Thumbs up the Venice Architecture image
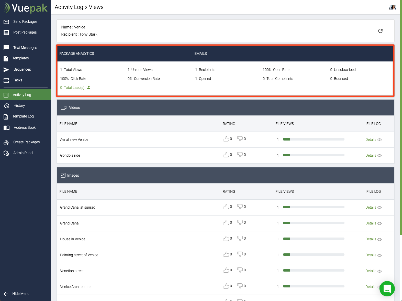402x301 pixels. [x=226, y=286]
